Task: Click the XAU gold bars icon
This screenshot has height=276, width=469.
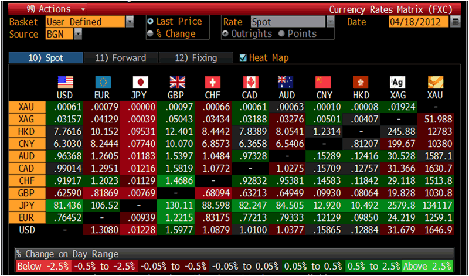Action: (436, 83)
